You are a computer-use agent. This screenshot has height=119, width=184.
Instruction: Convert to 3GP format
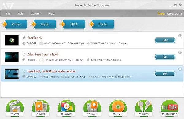pyautogui.click(x=92, y=108)
